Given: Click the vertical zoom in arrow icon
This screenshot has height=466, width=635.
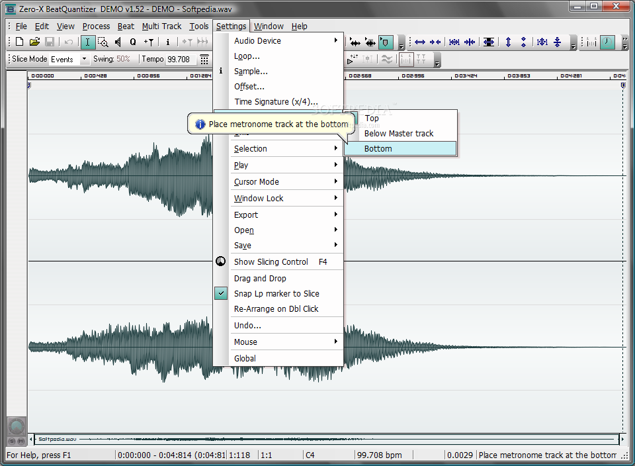Looking at the screenshot, I should (x=508, y=42).
